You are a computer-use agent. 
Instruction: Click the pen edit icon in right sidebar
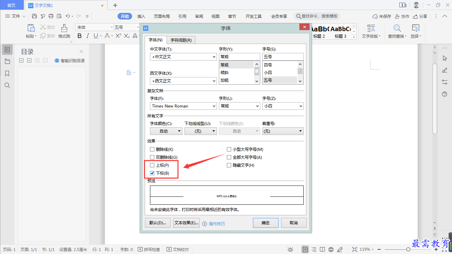445,70
